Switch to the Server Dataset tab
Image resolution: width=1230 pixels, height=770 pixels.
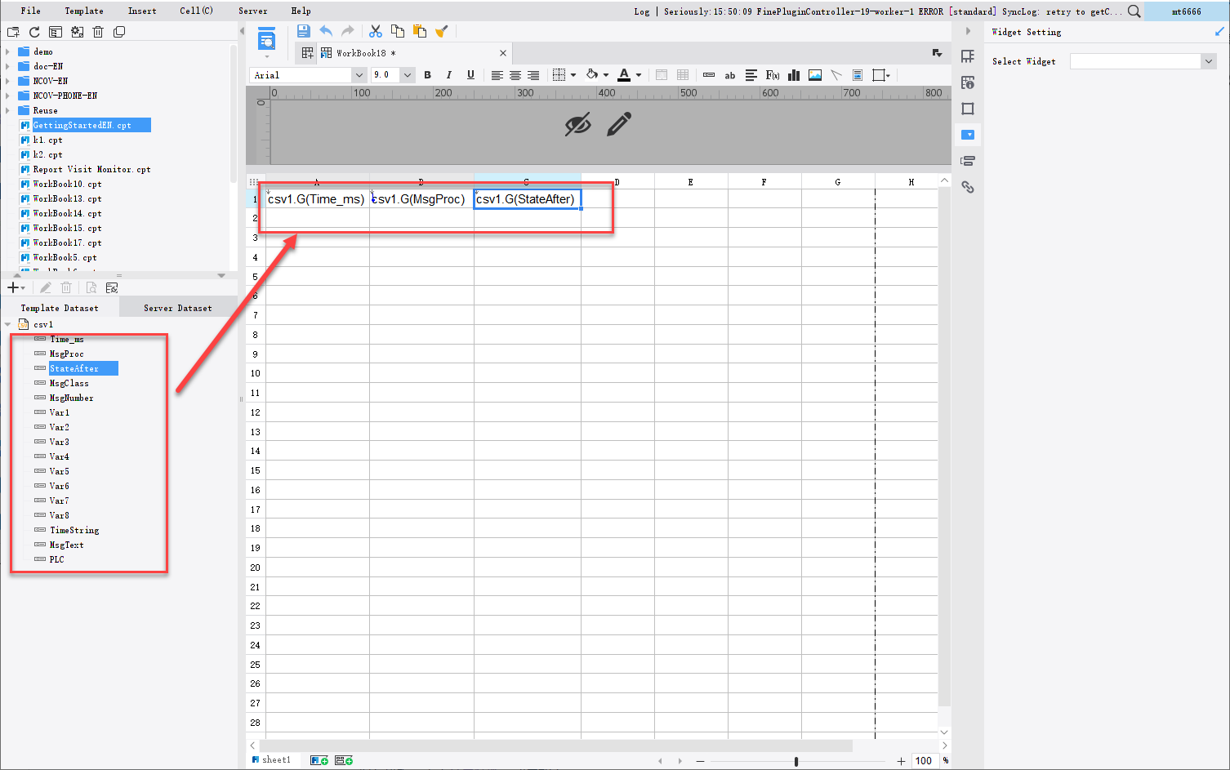178,308
